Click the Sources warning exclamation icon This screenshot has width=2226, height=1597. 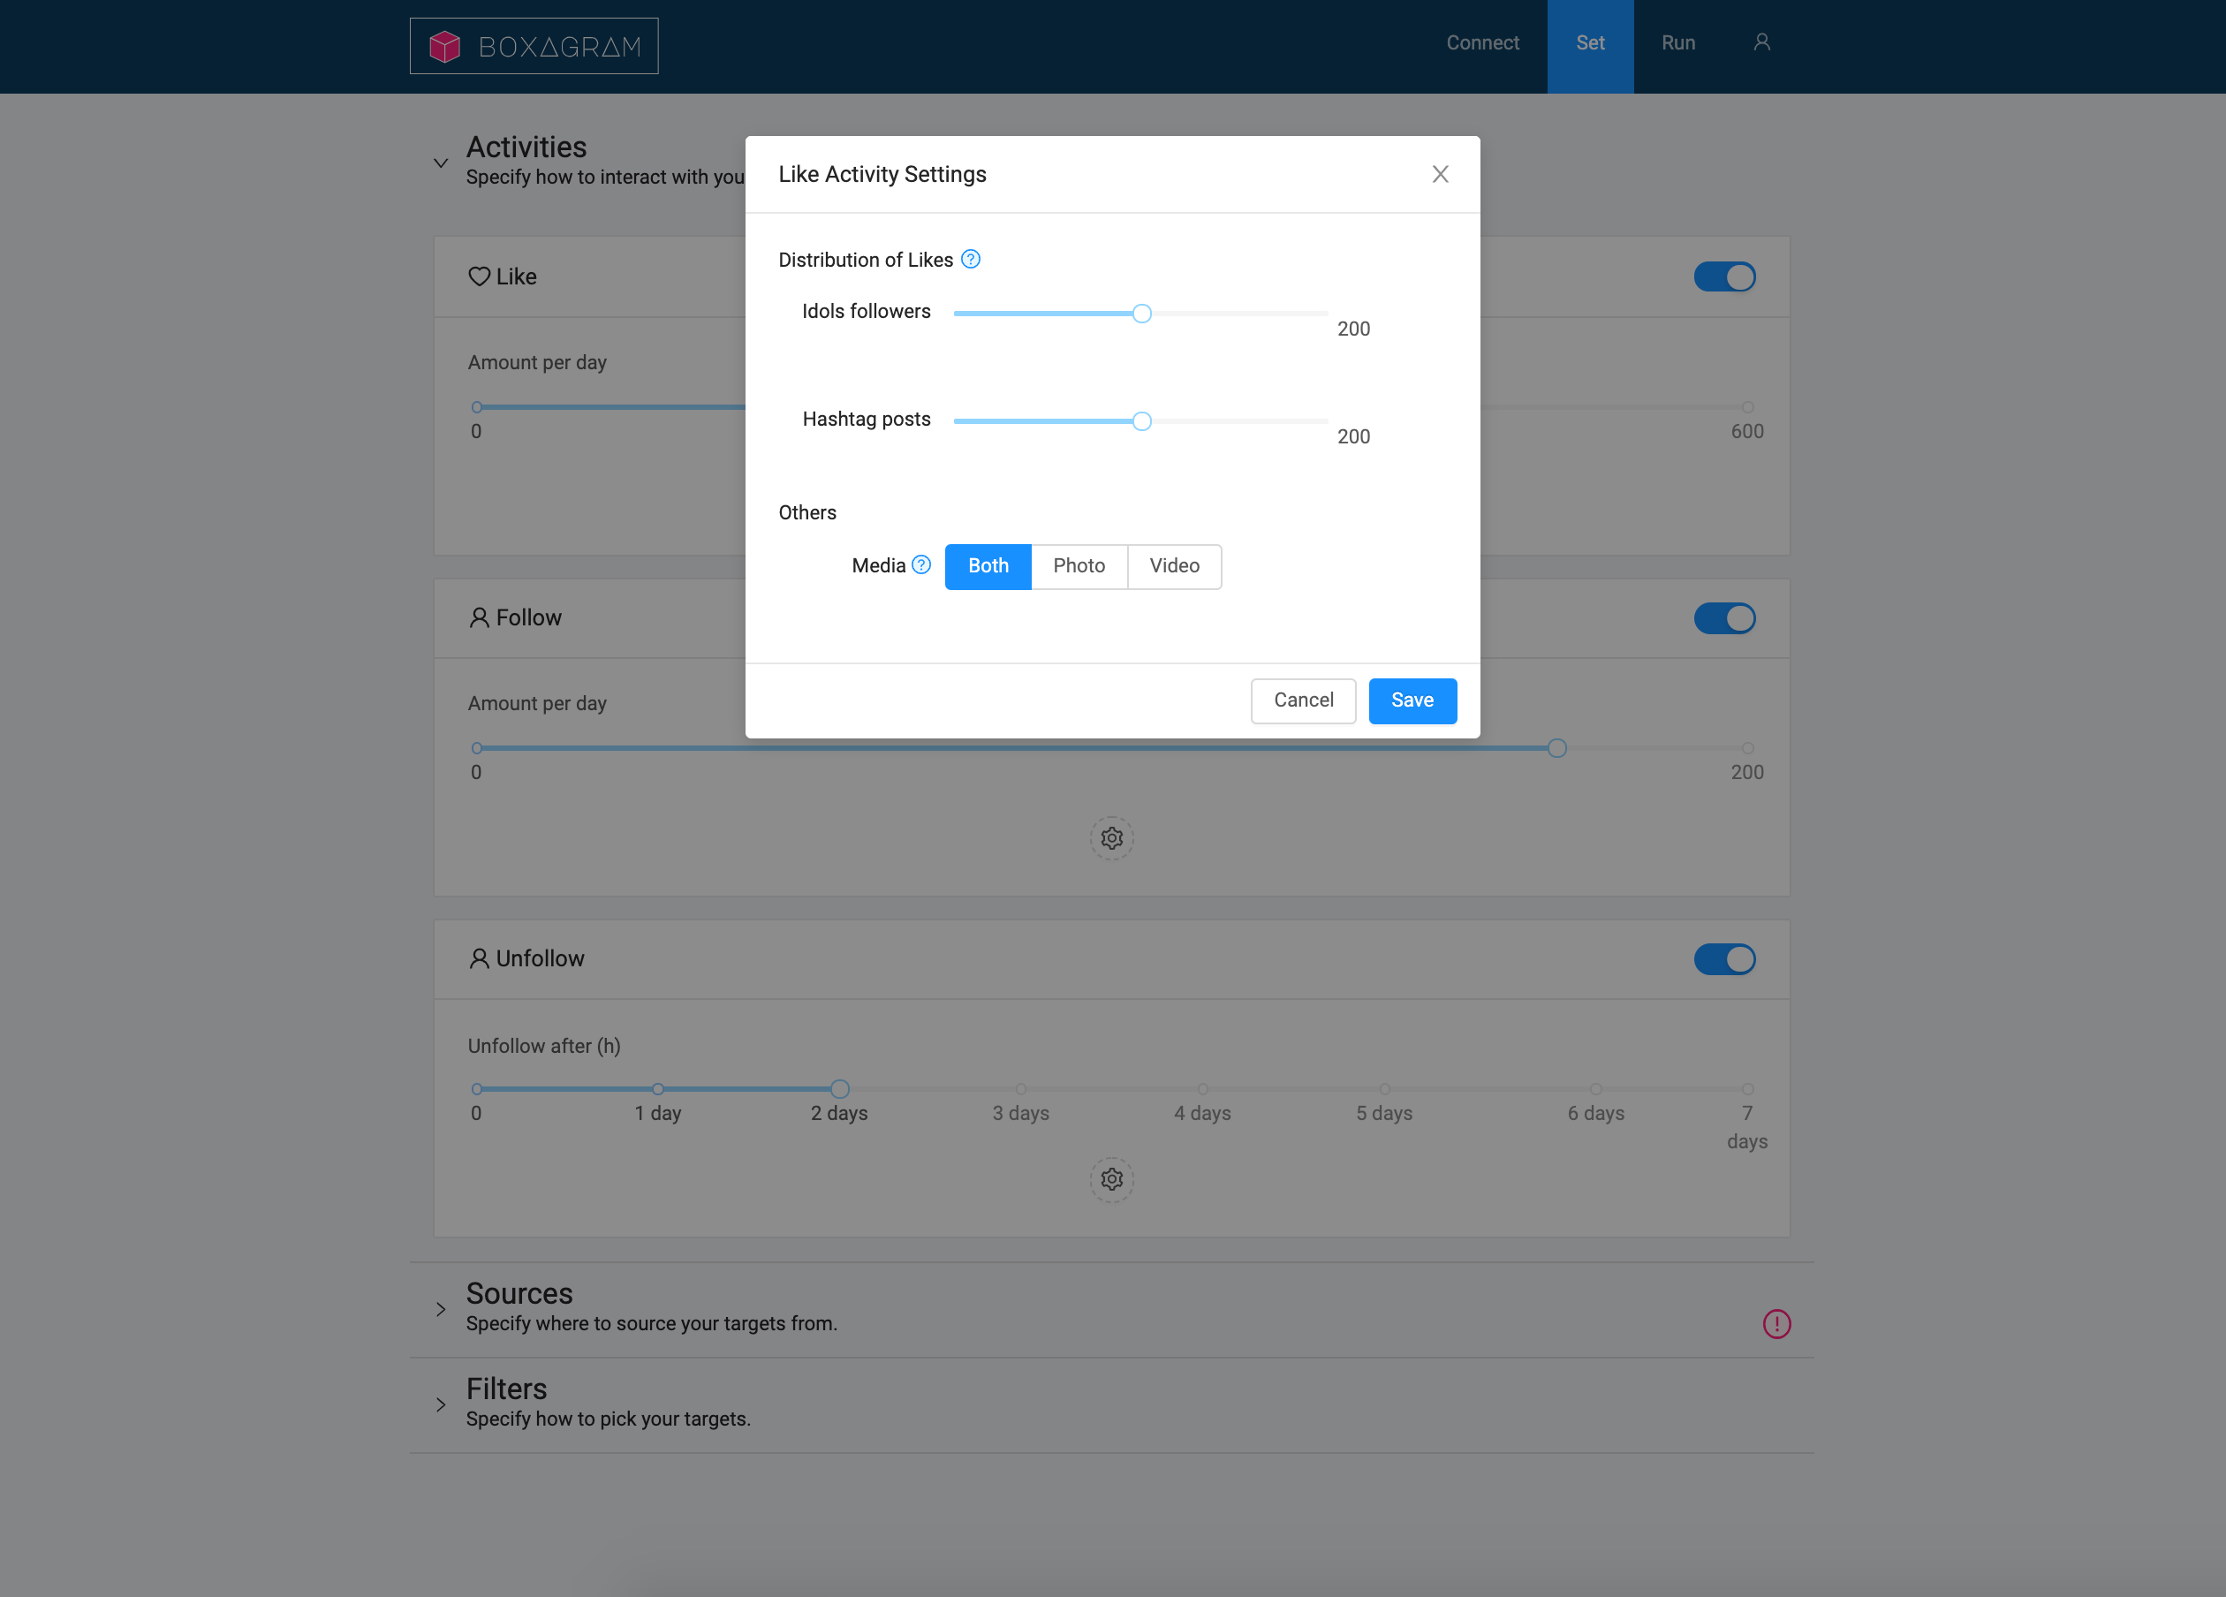pyautogui.click(x=1776, y=1324)
